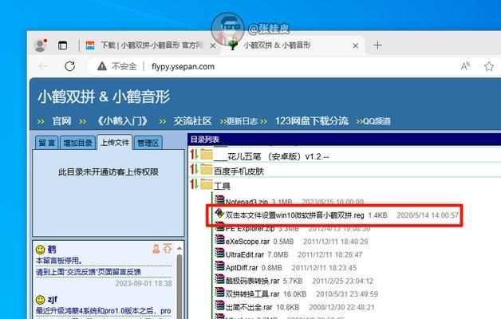Switch to the 下载 | 小鹤双拼-小鹤音形 tab
Screen dimensions: 501x319
pos(150,45)
